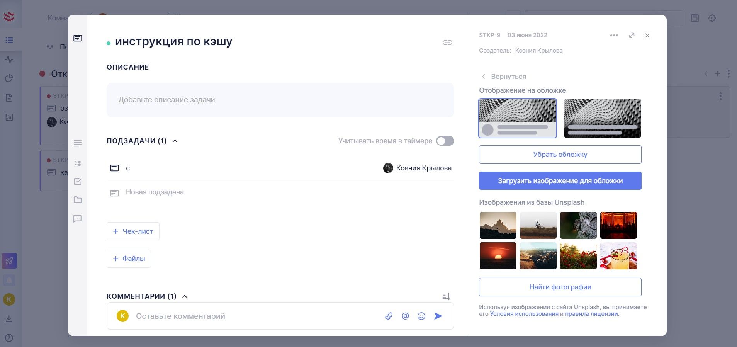737x347 pixels.
Task: Open 'правила лицензии' link
Action: click(x=591, y=314)
